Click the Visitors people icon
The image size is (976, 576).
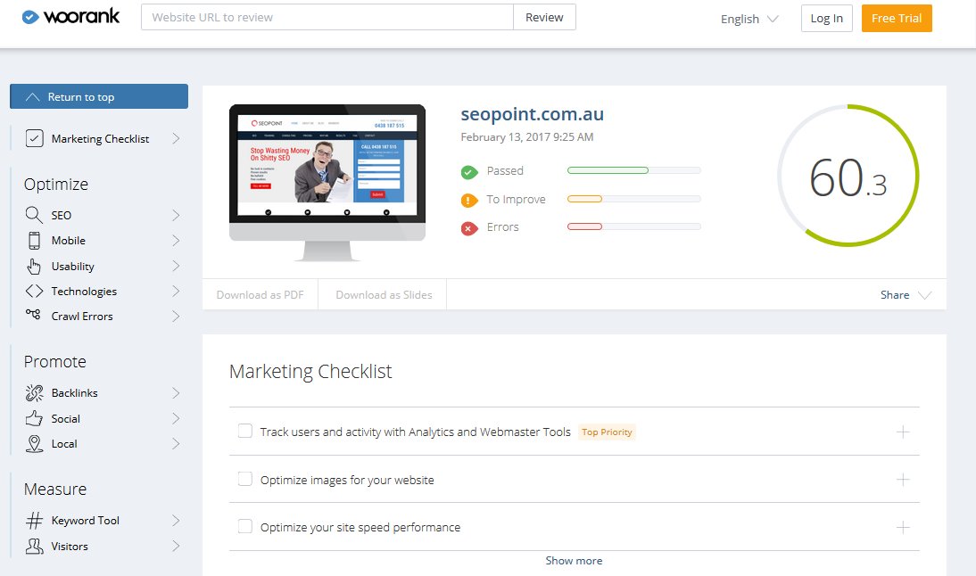click(34, 547)
